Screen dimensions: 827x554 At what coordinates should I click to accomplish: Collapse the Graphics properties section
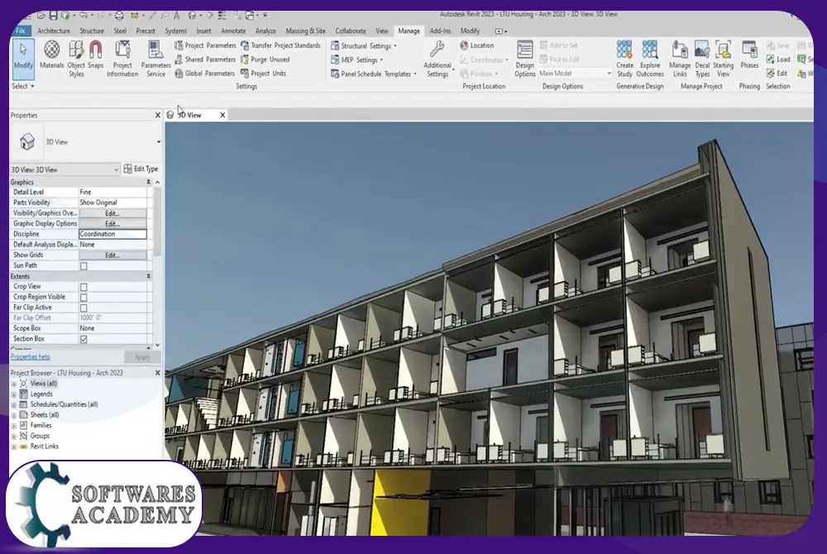(x=148, y=182)
